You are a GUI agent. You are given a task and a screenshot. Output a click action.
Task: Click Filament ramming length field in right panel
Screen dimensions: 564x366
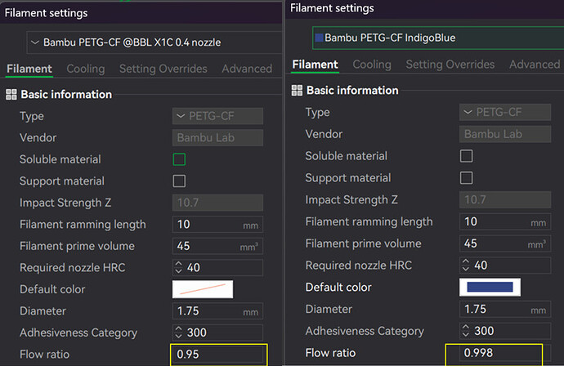tap(505, 221)
